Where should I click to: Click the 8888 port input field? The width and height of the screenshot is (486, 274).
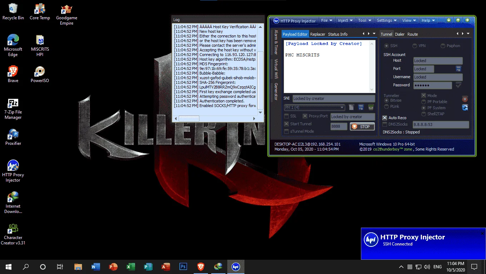[339, 126]
